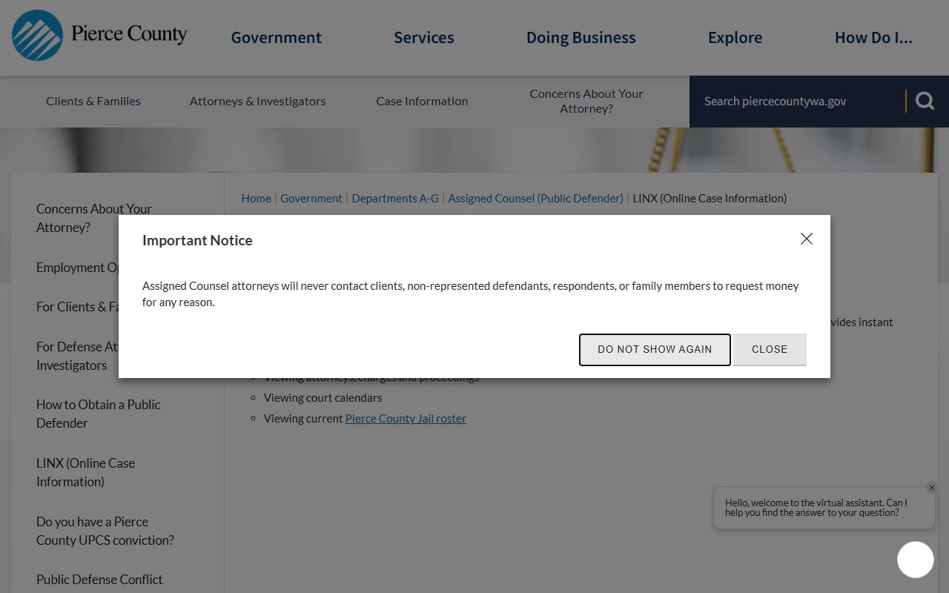Open sidebar How to Obtain a Public Defender
Viewport: 949px width, 593px height.
tap(99, 414)
